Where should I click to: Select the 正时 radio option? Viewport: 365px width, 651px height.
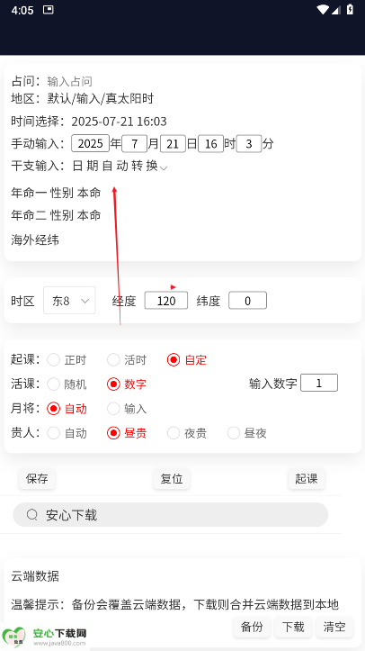pyautogui.click(x=67, y=359)
